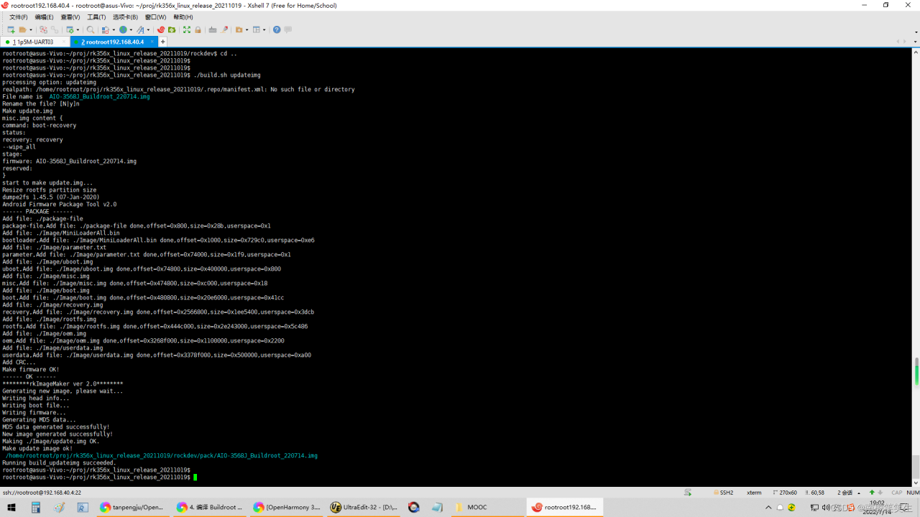Click the session Properties toolbar icon
Screen dimensions: 920x517
coord(70,29)
